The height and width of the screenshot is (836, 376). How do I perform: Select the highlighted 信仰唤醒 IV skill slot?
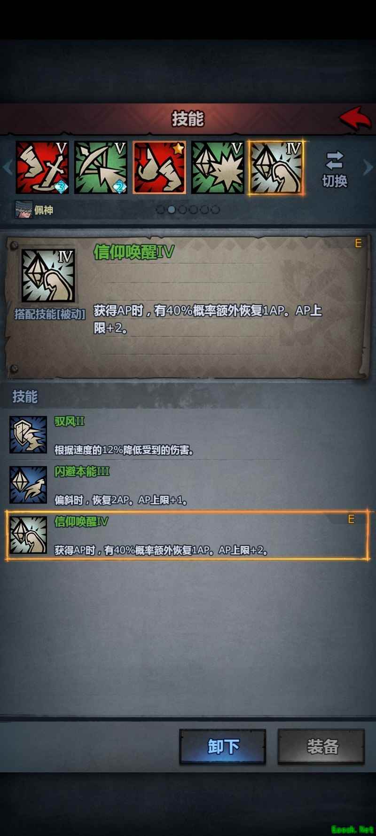pyautogui.click(x=276, y=167)
